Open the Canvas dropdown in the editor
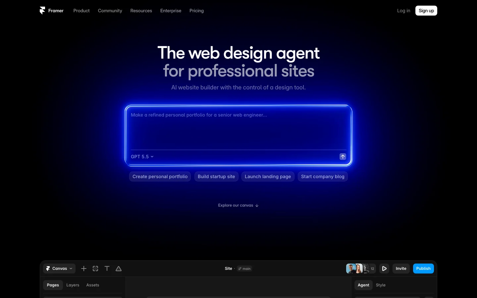 coord(59,269)
